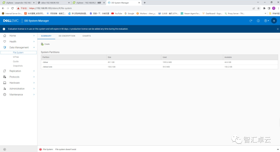Open the Proxy Server bookmark
This screenshot has width=280, height=152.
point(234,14)
